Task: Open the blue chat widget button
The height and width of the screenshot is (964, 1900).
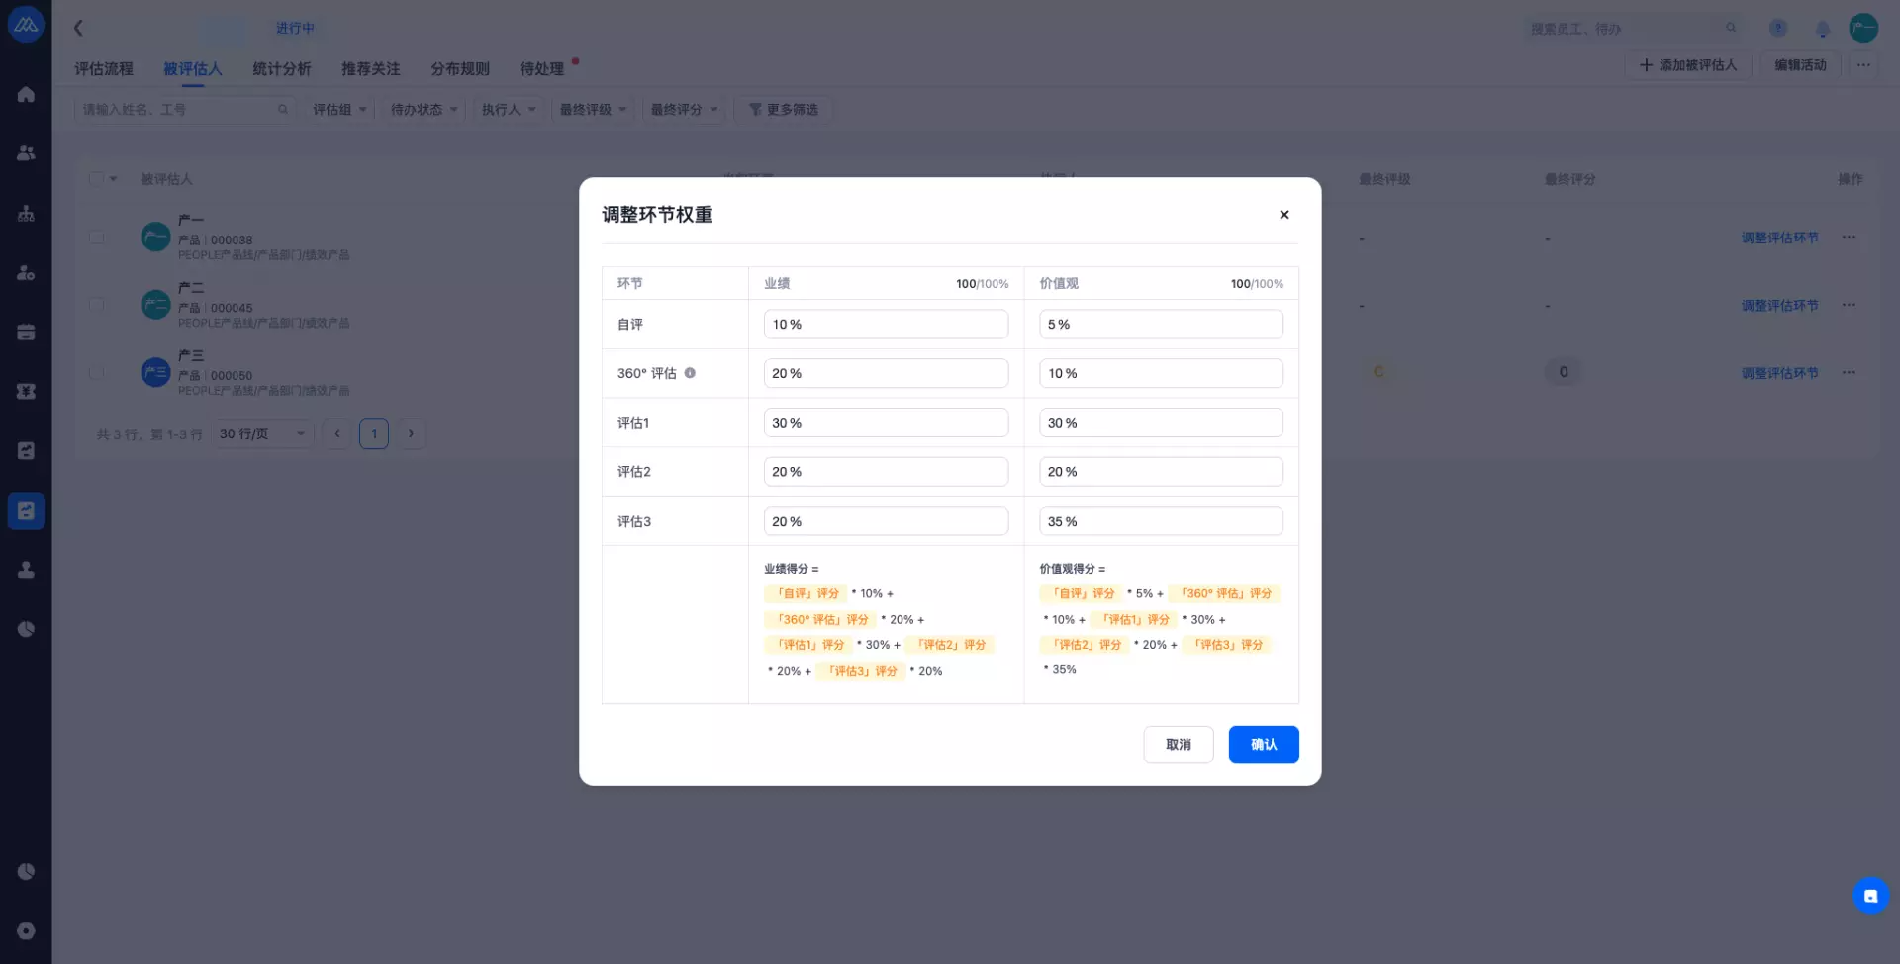Action: 1870,896
